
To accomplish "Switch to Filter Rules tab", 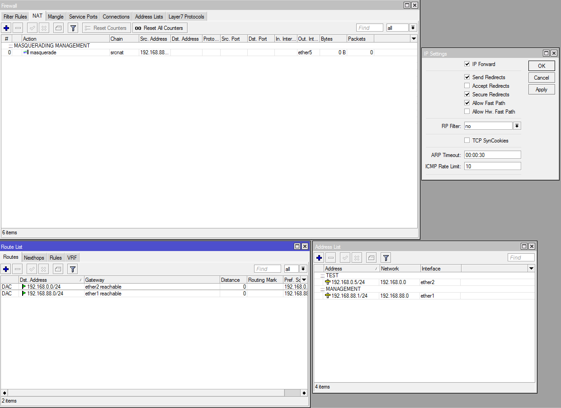I will point(15,17).
